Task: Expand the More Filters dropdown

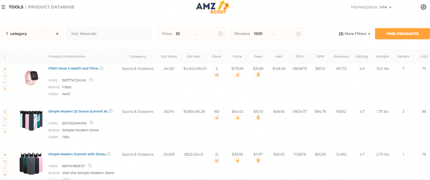Action: [x=354, y=34]
